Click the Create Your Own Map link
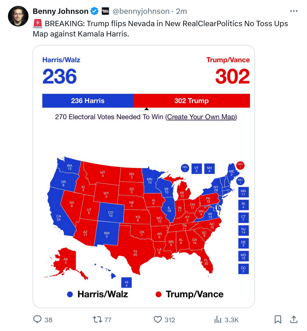 click(x=201, y=117)
